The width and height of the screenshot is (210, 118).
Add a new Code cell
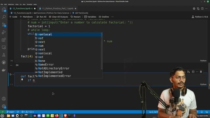[x=13, y=17]
